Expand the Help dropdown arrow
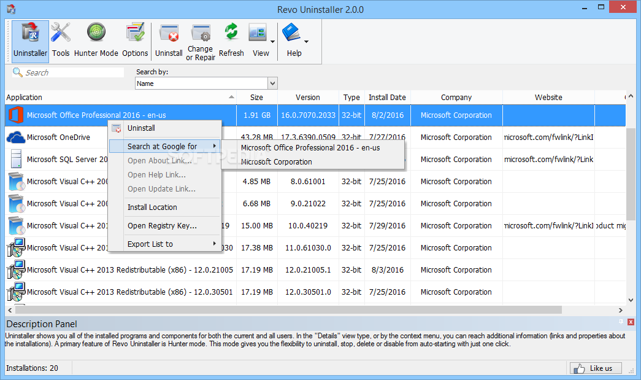The image size is (641, 380). coord(306,41)
